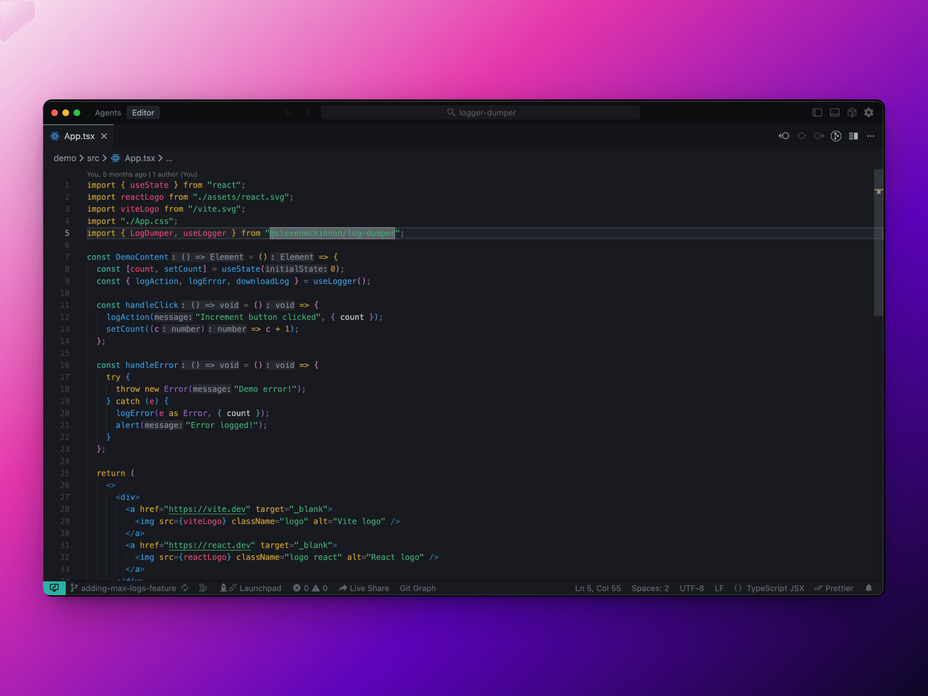Click the Live Share button
The height and width of the screenshot is (696, 928).
(x=364, y=588)
